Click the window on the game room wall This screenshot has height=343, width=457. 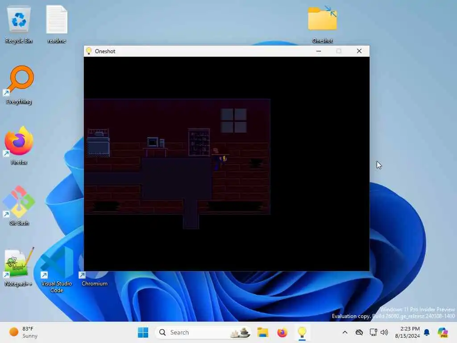coord(234,121)
